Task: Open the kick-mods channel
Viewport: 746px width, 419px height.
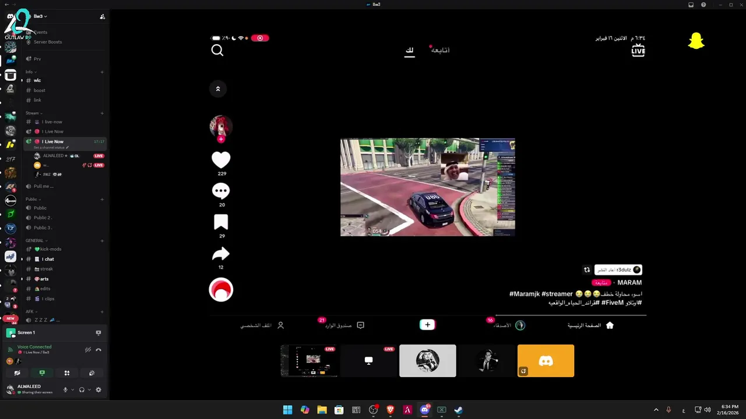Action: [64, 249]
